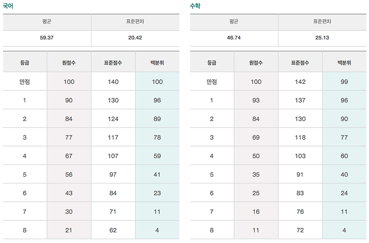Click 수학 grade 4 원점수 50
Image resolution: width=369 pixels, height=243 pixels.
(x=256, y=156)
